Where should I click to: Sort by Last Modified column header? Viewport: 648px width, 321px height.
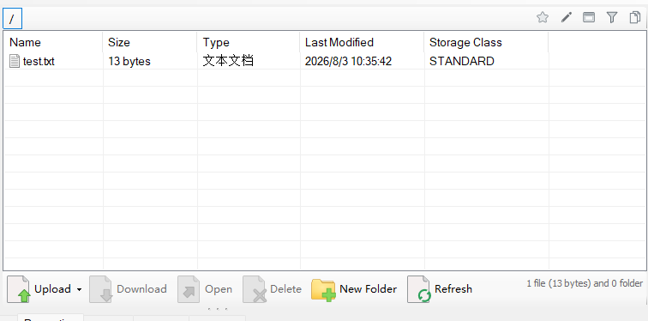pos(362,42)
